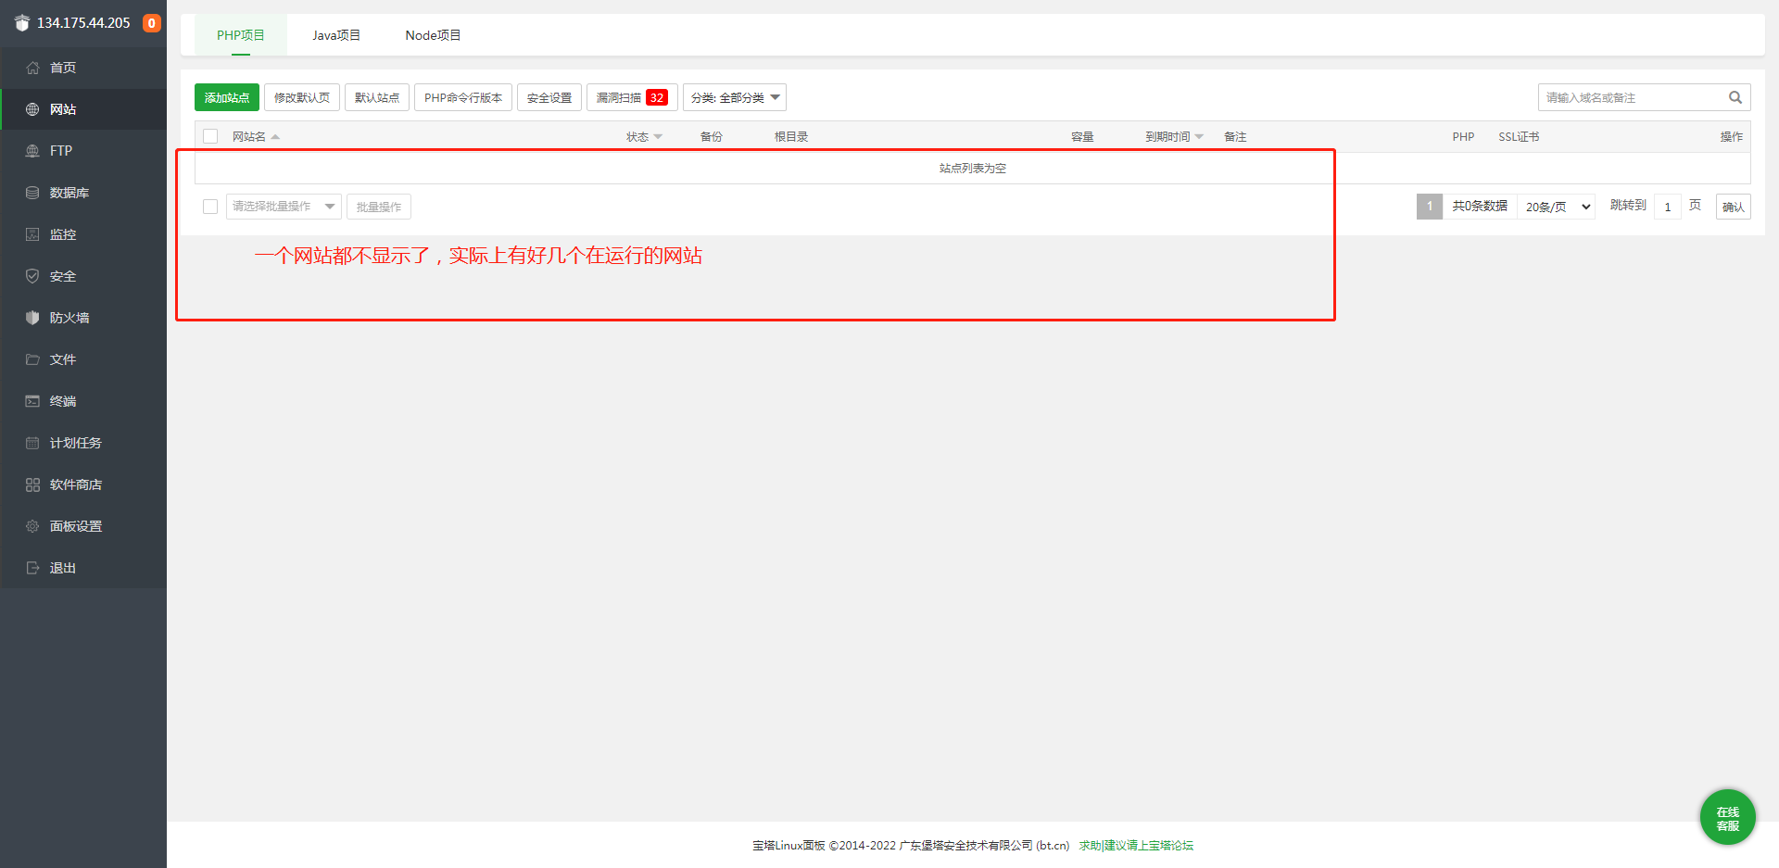Click the home icon beside 首页
Screen dimensions: 1779x868
32,68
